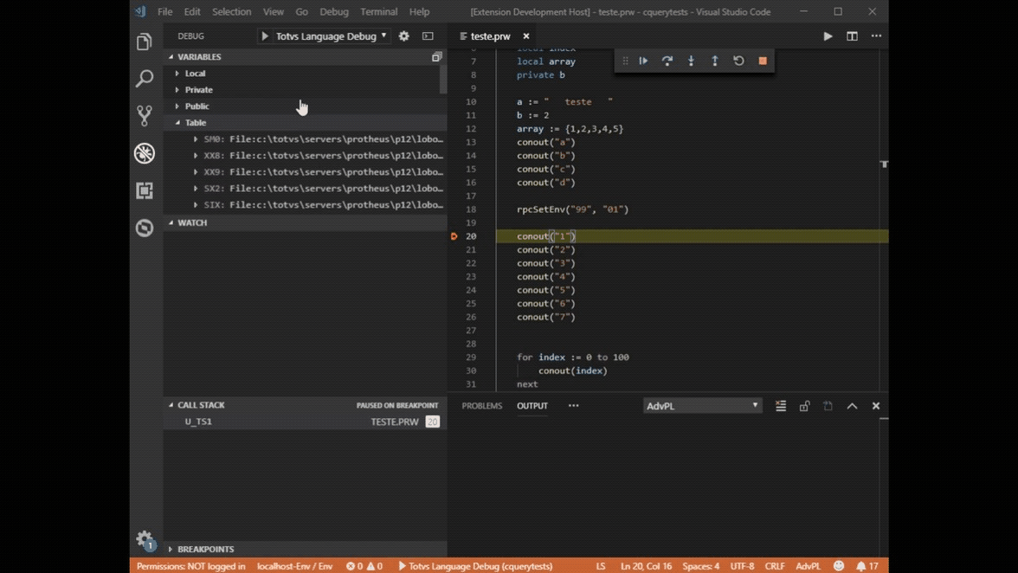Screen dimensions: 1018x573
Task: Collapse the Watch section header
Action: click(305, 222)
